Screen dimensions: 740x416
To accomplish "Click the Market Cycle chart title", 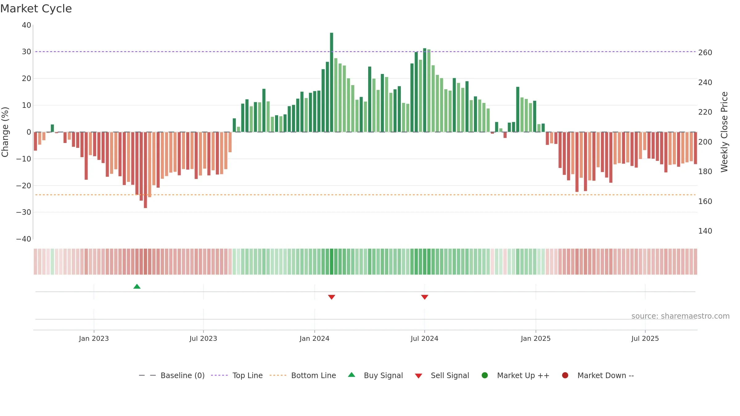I will 36,9.
